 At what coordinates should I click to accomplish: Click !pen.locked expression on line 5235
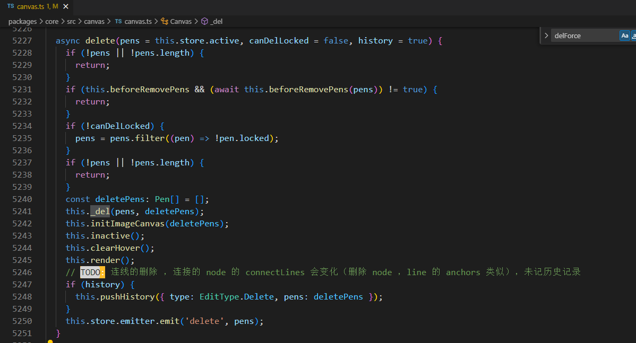242,138
